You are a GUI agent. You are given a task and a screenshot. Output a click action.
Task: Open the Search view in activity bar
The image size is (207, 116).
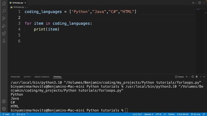[x=4, y=11]
